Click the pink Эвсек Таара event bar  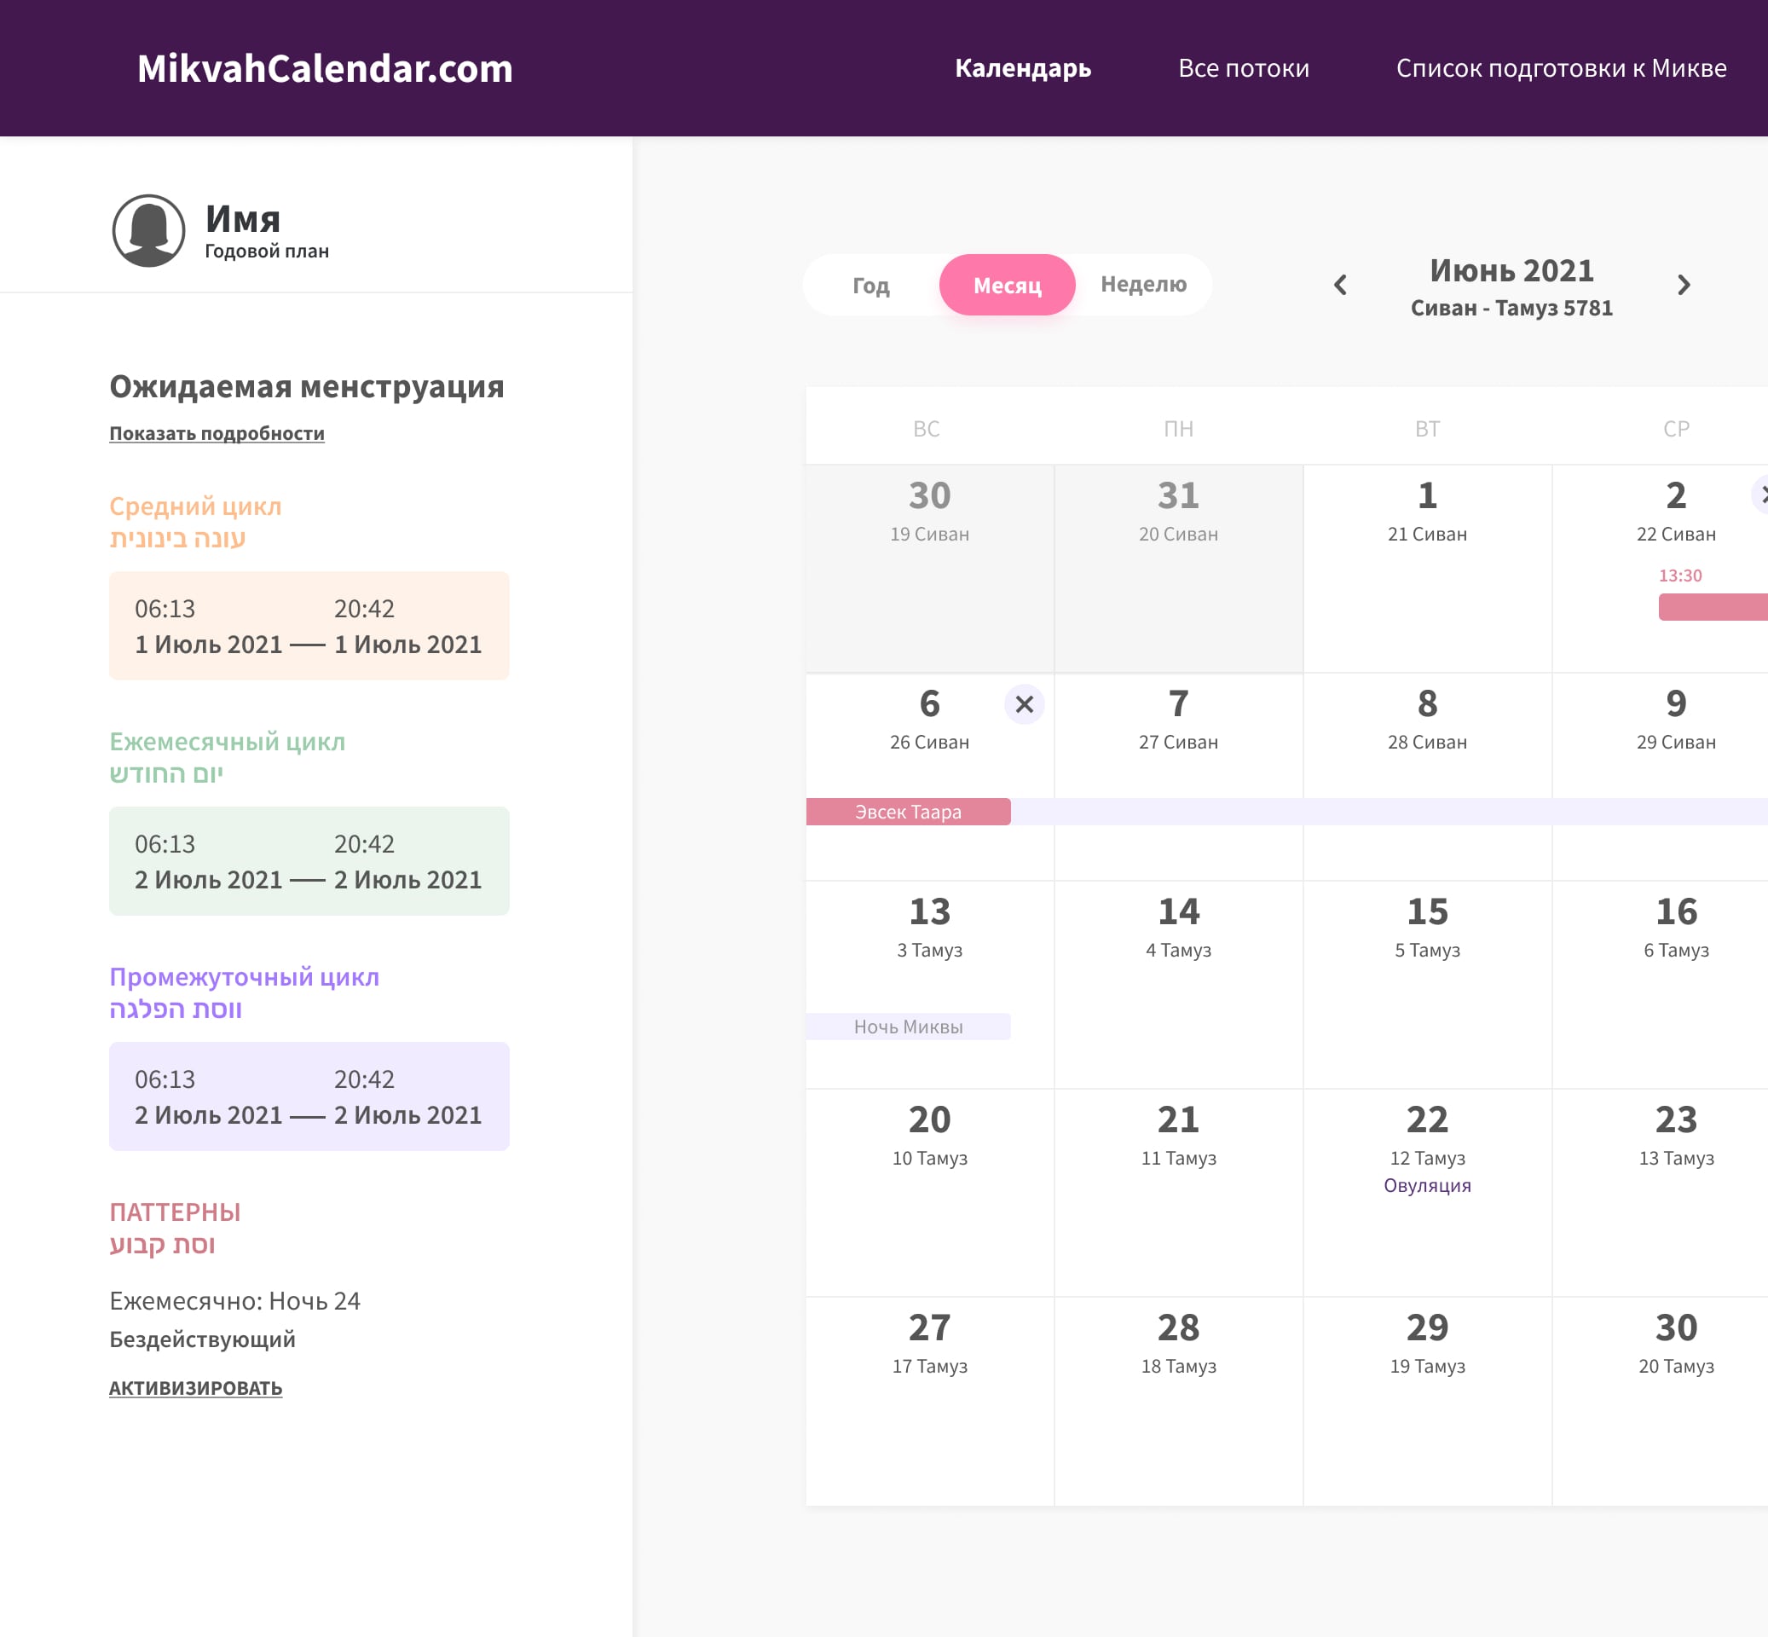(908, 812)
